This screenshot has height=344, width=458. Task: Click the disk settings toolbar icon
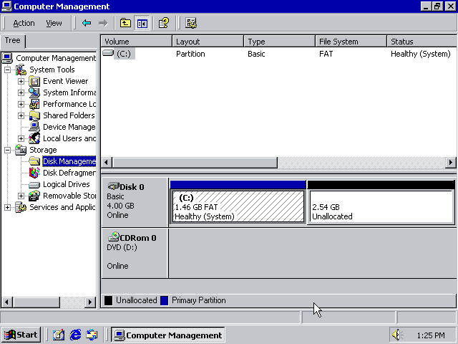click(x=191, y=23)
